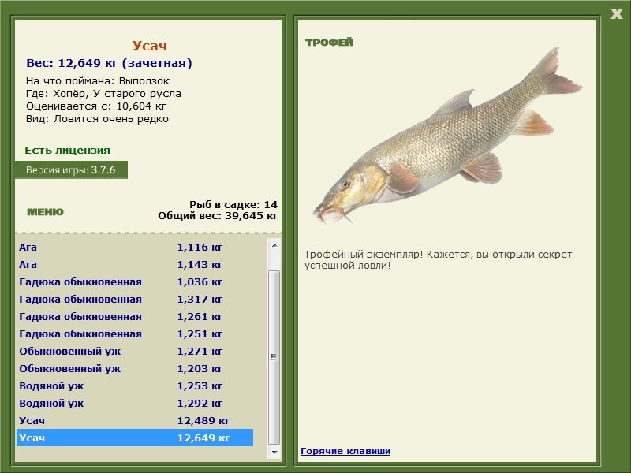Close the trophy window with the X
The height and width of the screenshot is (473, 631).
point(616,14)
